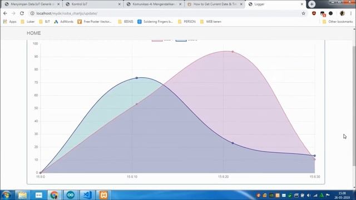Screen dimensions: 356x200
Task: Open the user profile avatar in Chrome
Action: [x=342, y=13]
